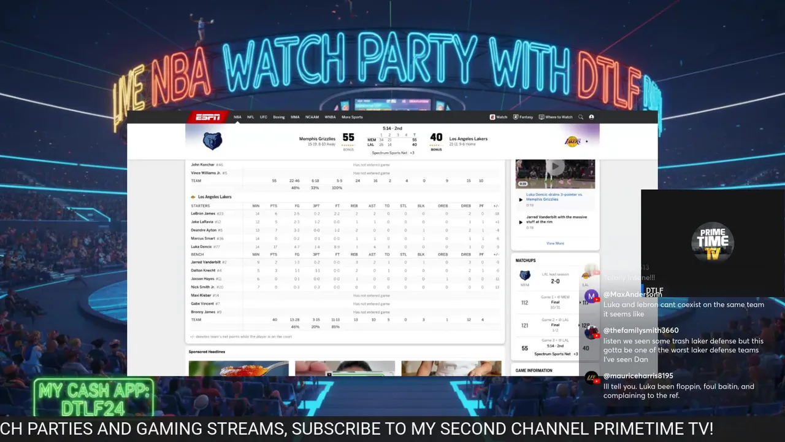The width and height of the screenshot is (785, 442).
Task: Open the UFC section in ESPN nav
Action: 263,117
